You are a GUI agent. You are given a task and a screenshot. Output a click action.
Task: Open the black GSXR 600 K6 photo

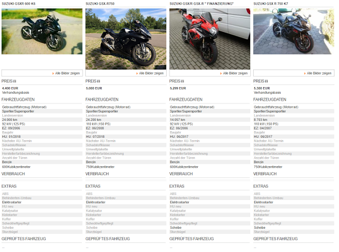coord(42,31)
